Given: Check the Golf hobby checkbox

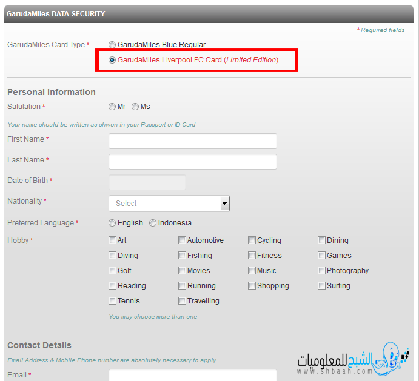Looking at the screenshot, I should (113, 271).
